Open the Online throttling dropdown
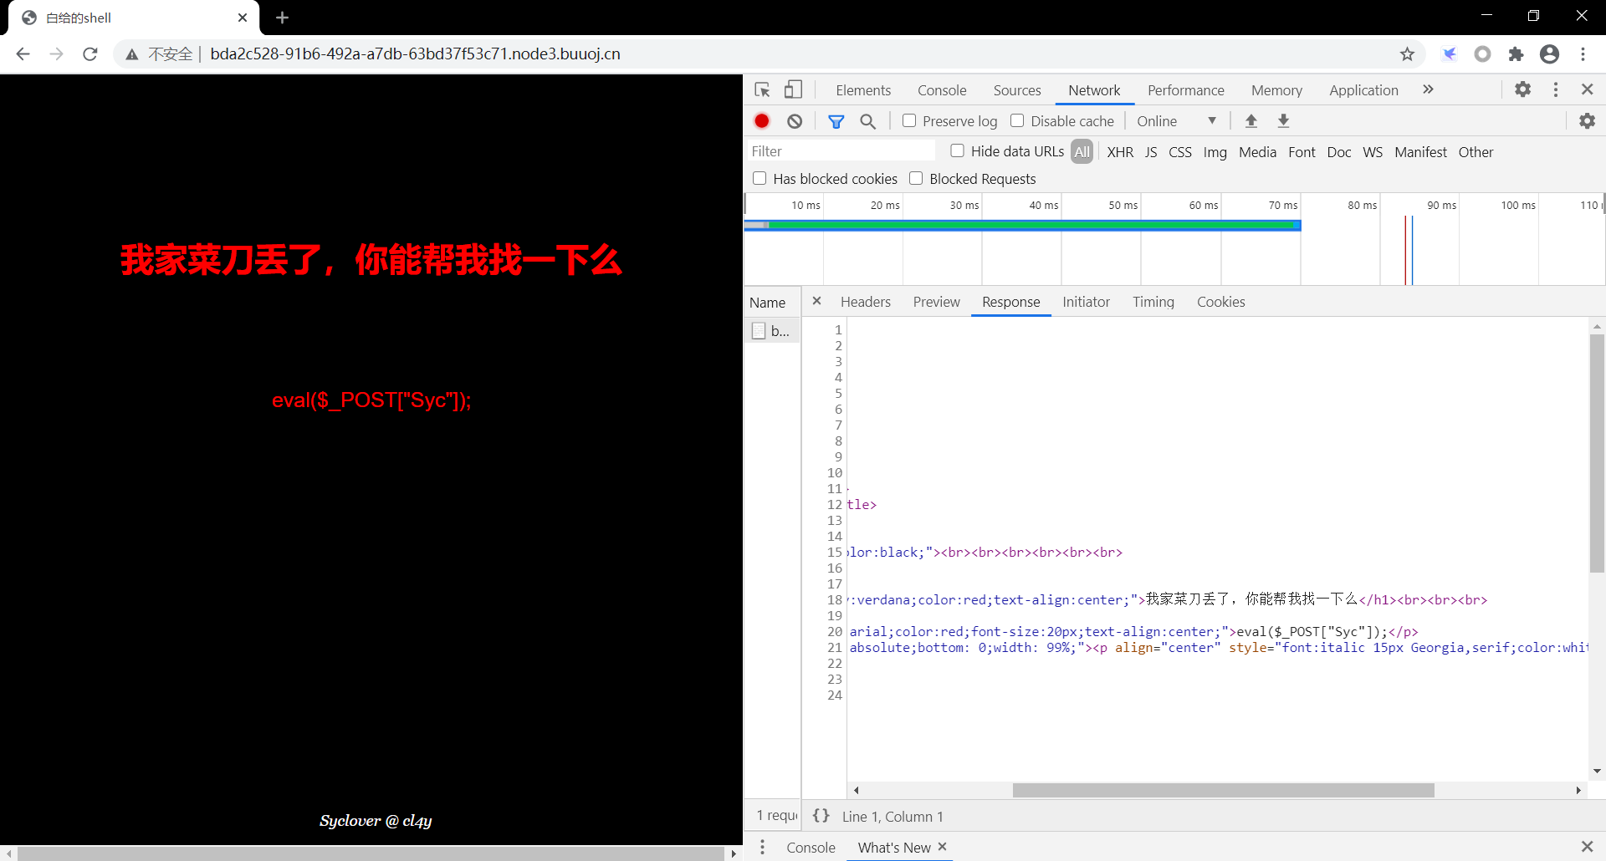The image size is (1606, 861). 1176,121
